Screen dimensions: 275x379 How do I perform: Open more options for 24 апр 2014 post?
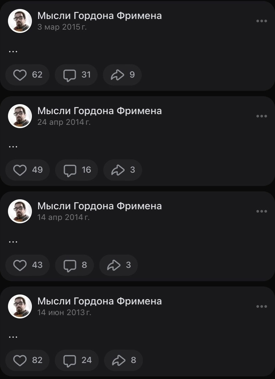point(262,116)
